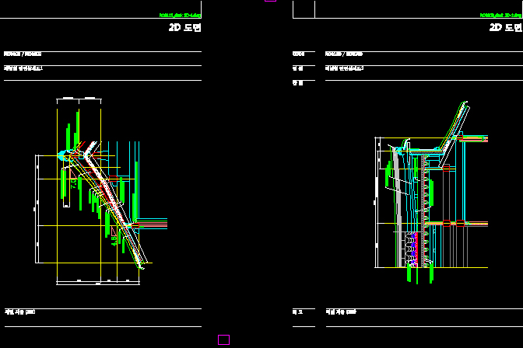This screenshot has height=348, width=523.
Task: Select the green '4.8' slope label
Action: (114, 241)
